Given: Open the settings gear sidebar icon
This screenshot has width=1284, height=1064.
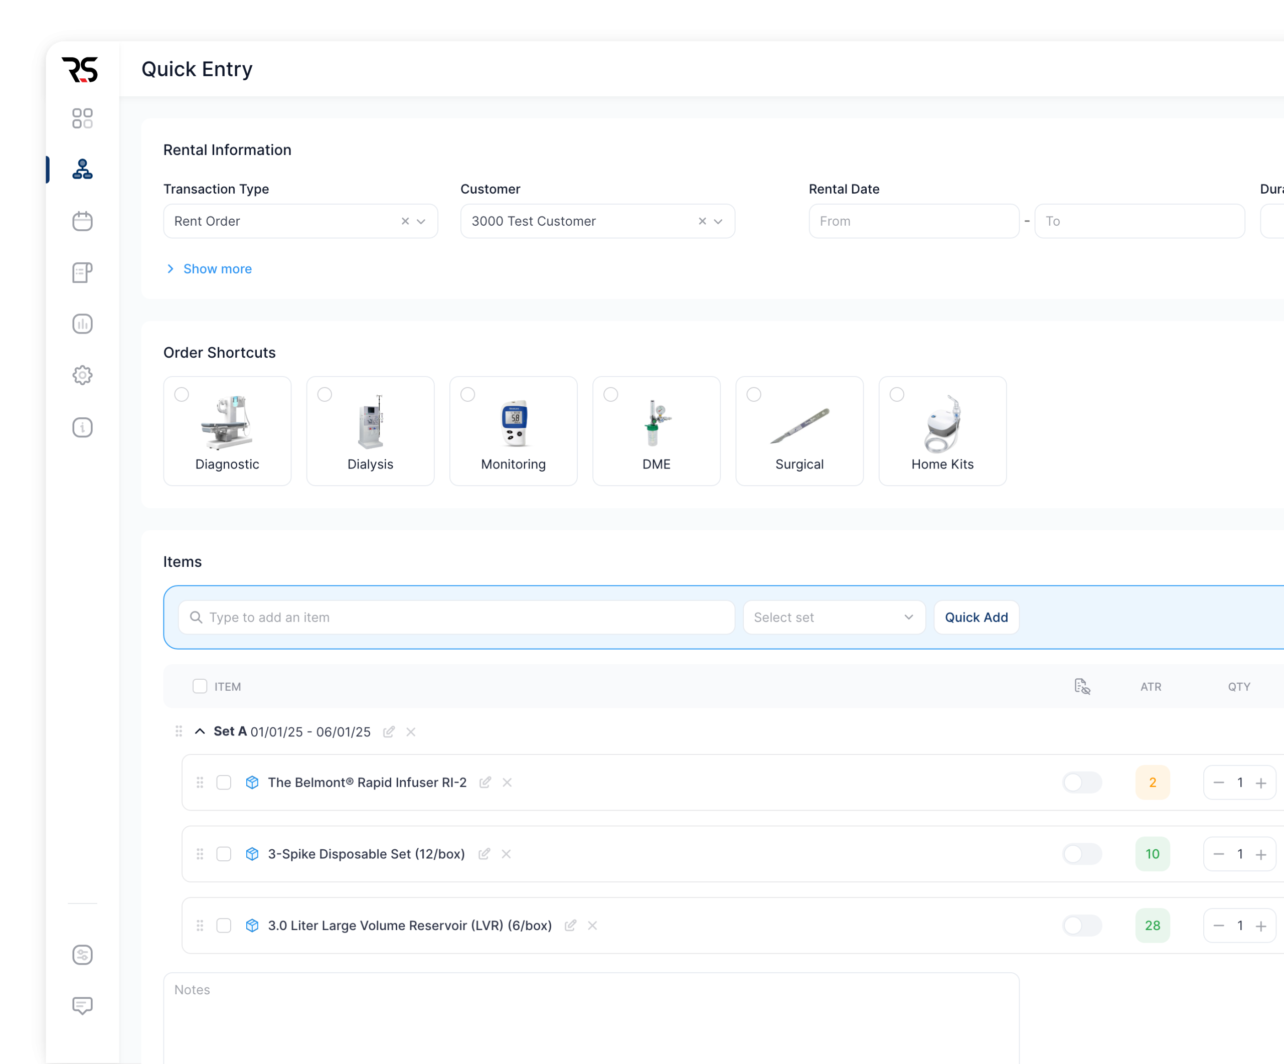Looking at the screenshot, I should (82, 375).
